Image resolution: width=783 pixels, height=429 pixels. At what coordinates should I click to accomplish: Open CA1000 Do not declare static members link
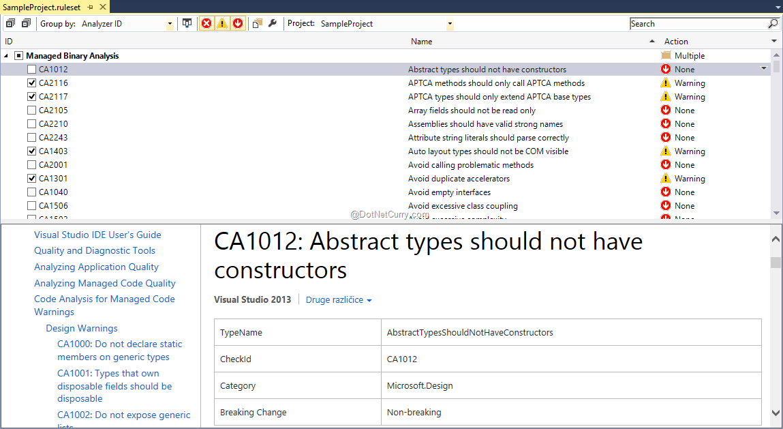click(120, 351)
